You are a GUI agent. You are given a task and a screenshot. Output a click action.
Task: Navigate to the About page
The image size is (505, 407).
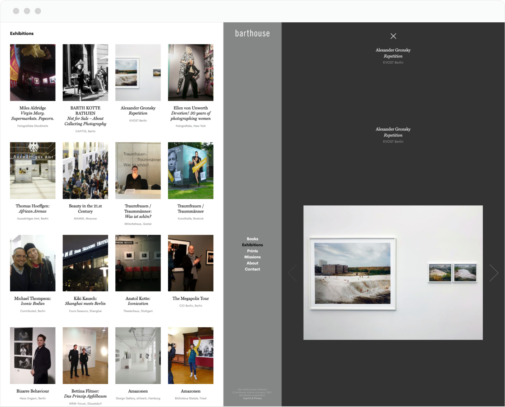tap(252, 263)
